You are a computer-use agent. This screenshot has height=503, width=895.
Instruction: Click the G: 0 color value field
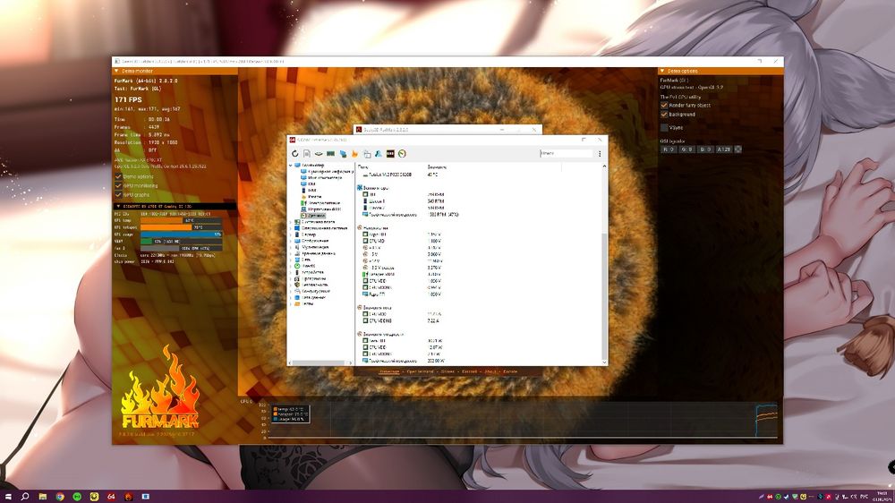point(686,149)
